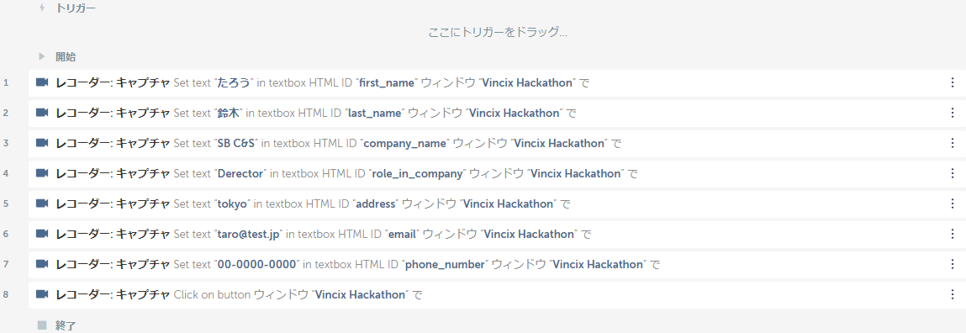Click the camera icon on the company_name step
The width and height of the screenshot is (966, 333).
(42, 143)
